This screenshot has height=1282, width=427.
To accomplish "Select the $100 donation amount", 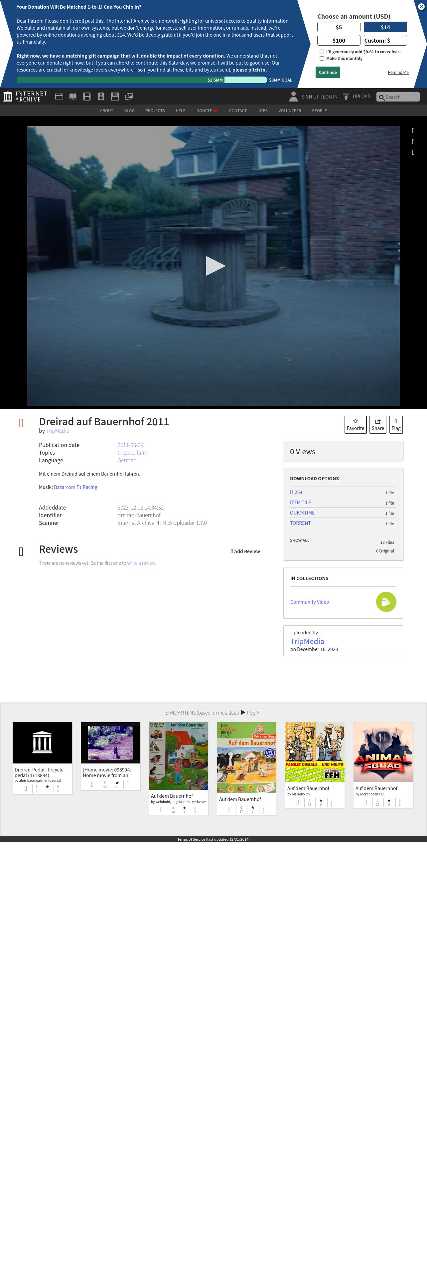I will coord(339,41).
